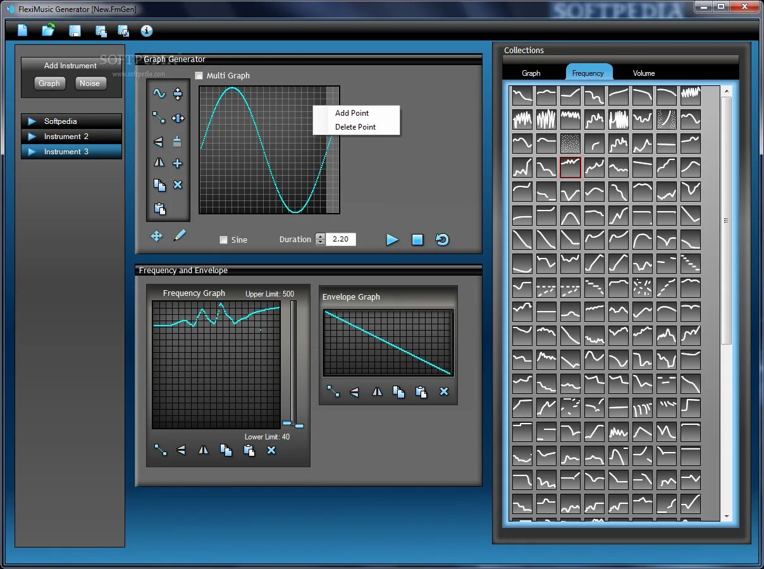Create a new file with toolbar icon
Viewport: 764px width, 569px height.
pyautogui.click(x=22, y=30)
